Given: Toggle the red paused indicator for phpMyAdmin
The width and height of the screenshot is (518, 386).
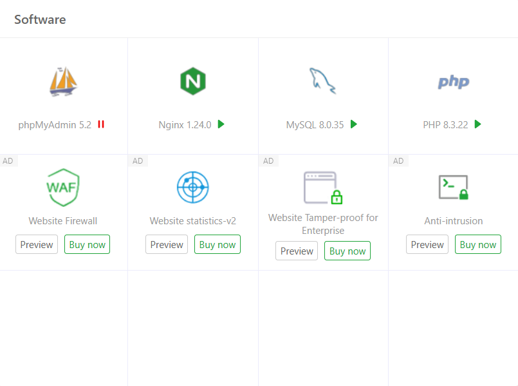Looking at the screenshot, I should (x=101, y=124).
